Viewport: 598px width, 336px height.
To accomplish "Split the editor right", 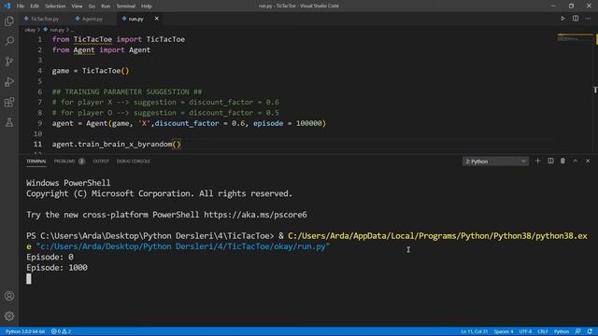I will coord(576,19).
